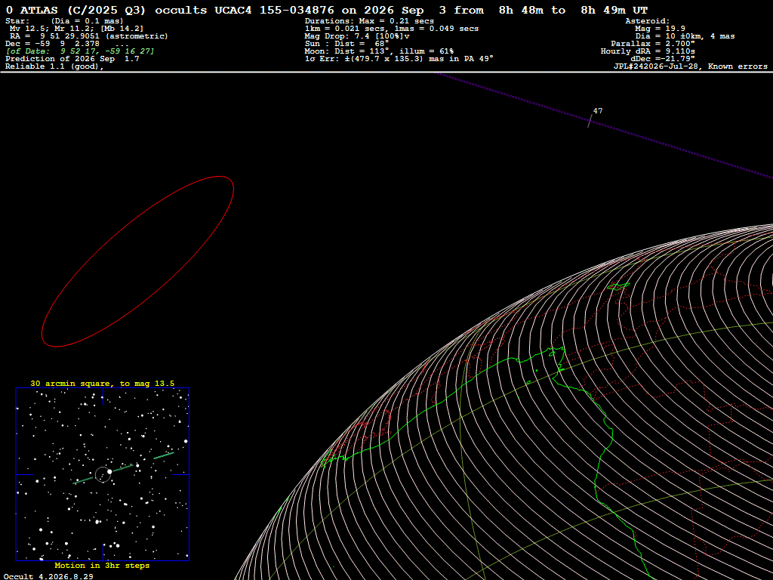The height and width of the screenshot is (580, 773).
Task: Click the 1σ Err uncertainty line
Action: 399,59
